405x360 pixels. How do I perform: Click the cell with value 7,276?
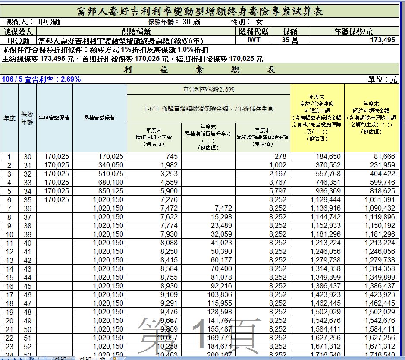tap(154, 199)
